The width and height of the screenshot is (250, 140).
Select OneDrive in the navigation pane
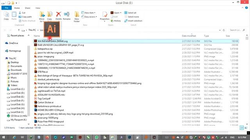point(13,43)
